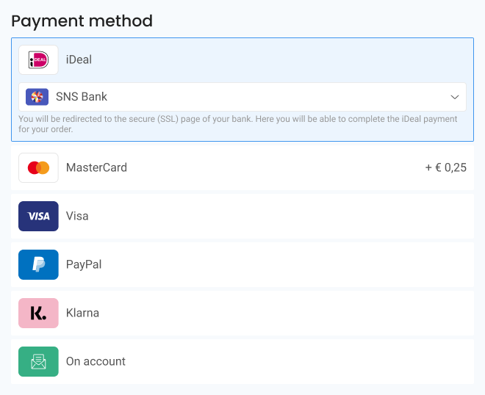Choose MasterCard as payment method
The height and width of the screenshot is (395, 485).
[242, 167]
